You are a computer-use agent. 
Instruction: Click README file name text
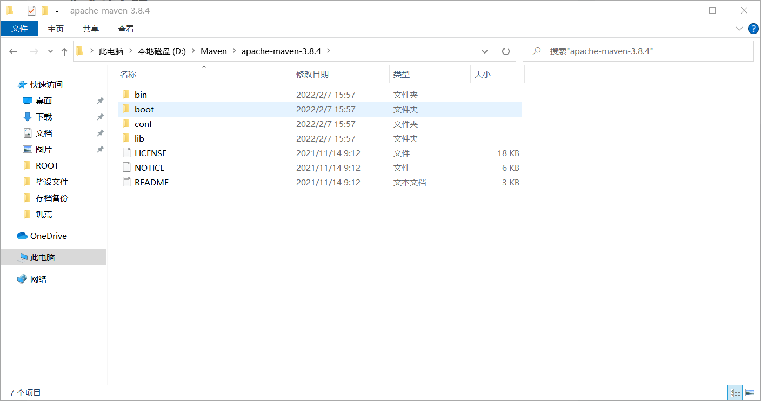point(152,182)
